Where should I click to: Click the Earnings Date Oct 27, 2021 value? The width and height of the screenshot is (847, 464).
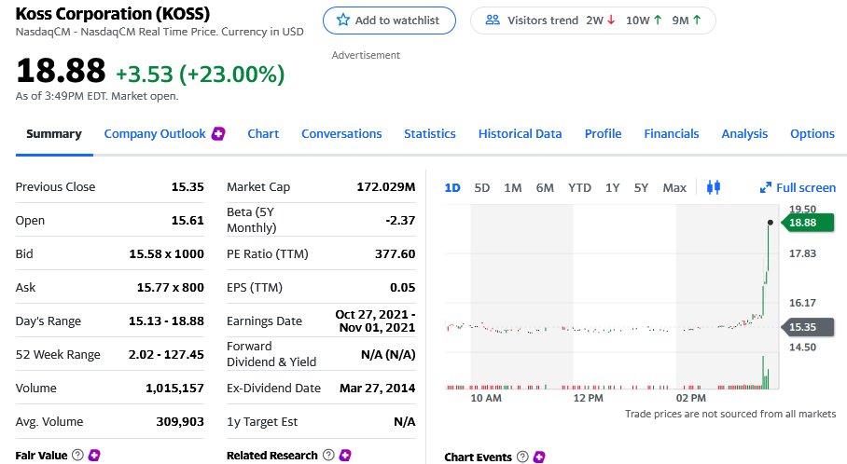coord(375,321)
